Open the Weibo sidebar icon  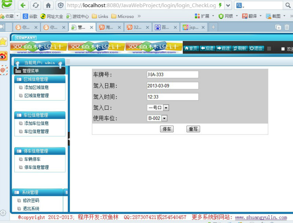click(3, 56)
